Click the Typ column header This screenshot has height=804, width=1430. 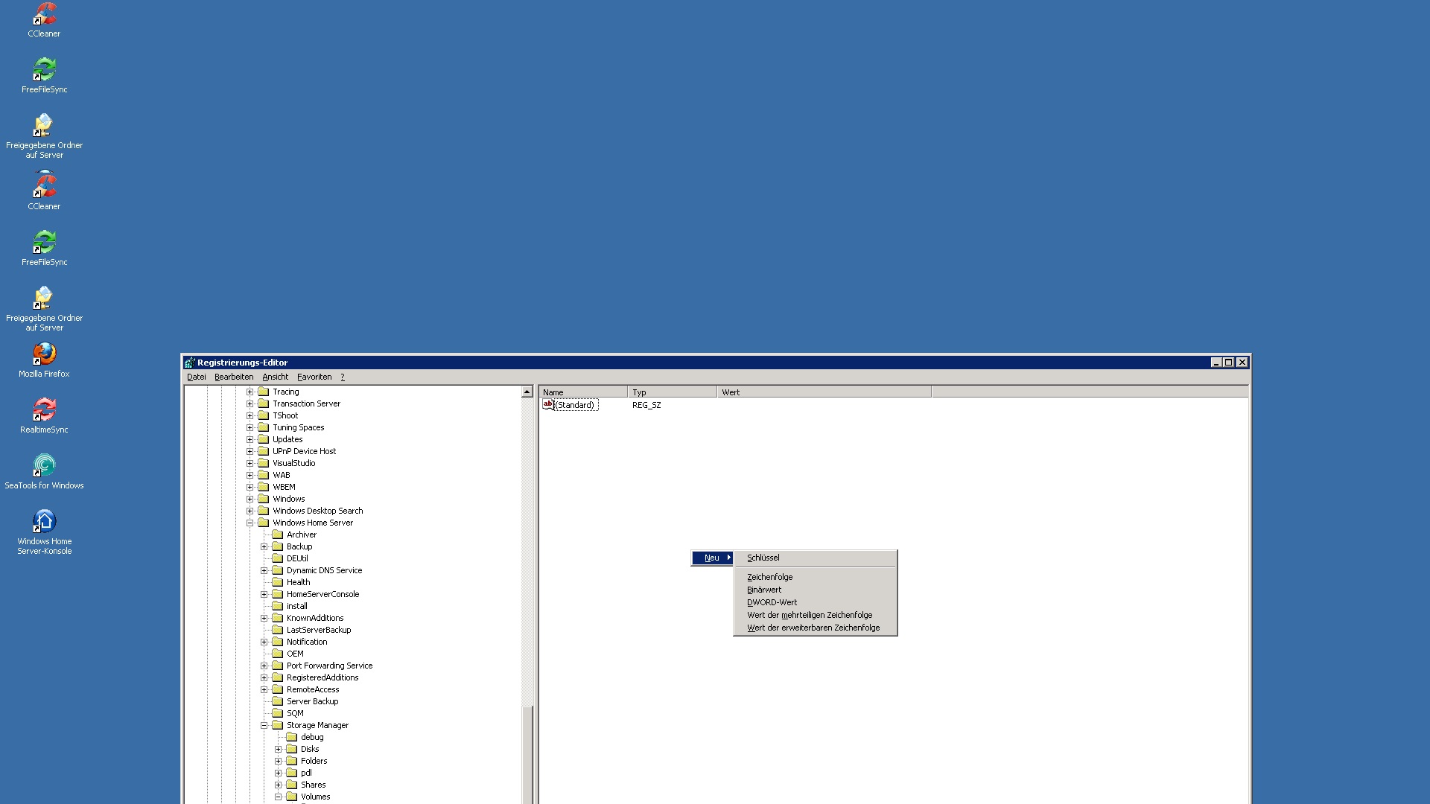tap(671, 392)
